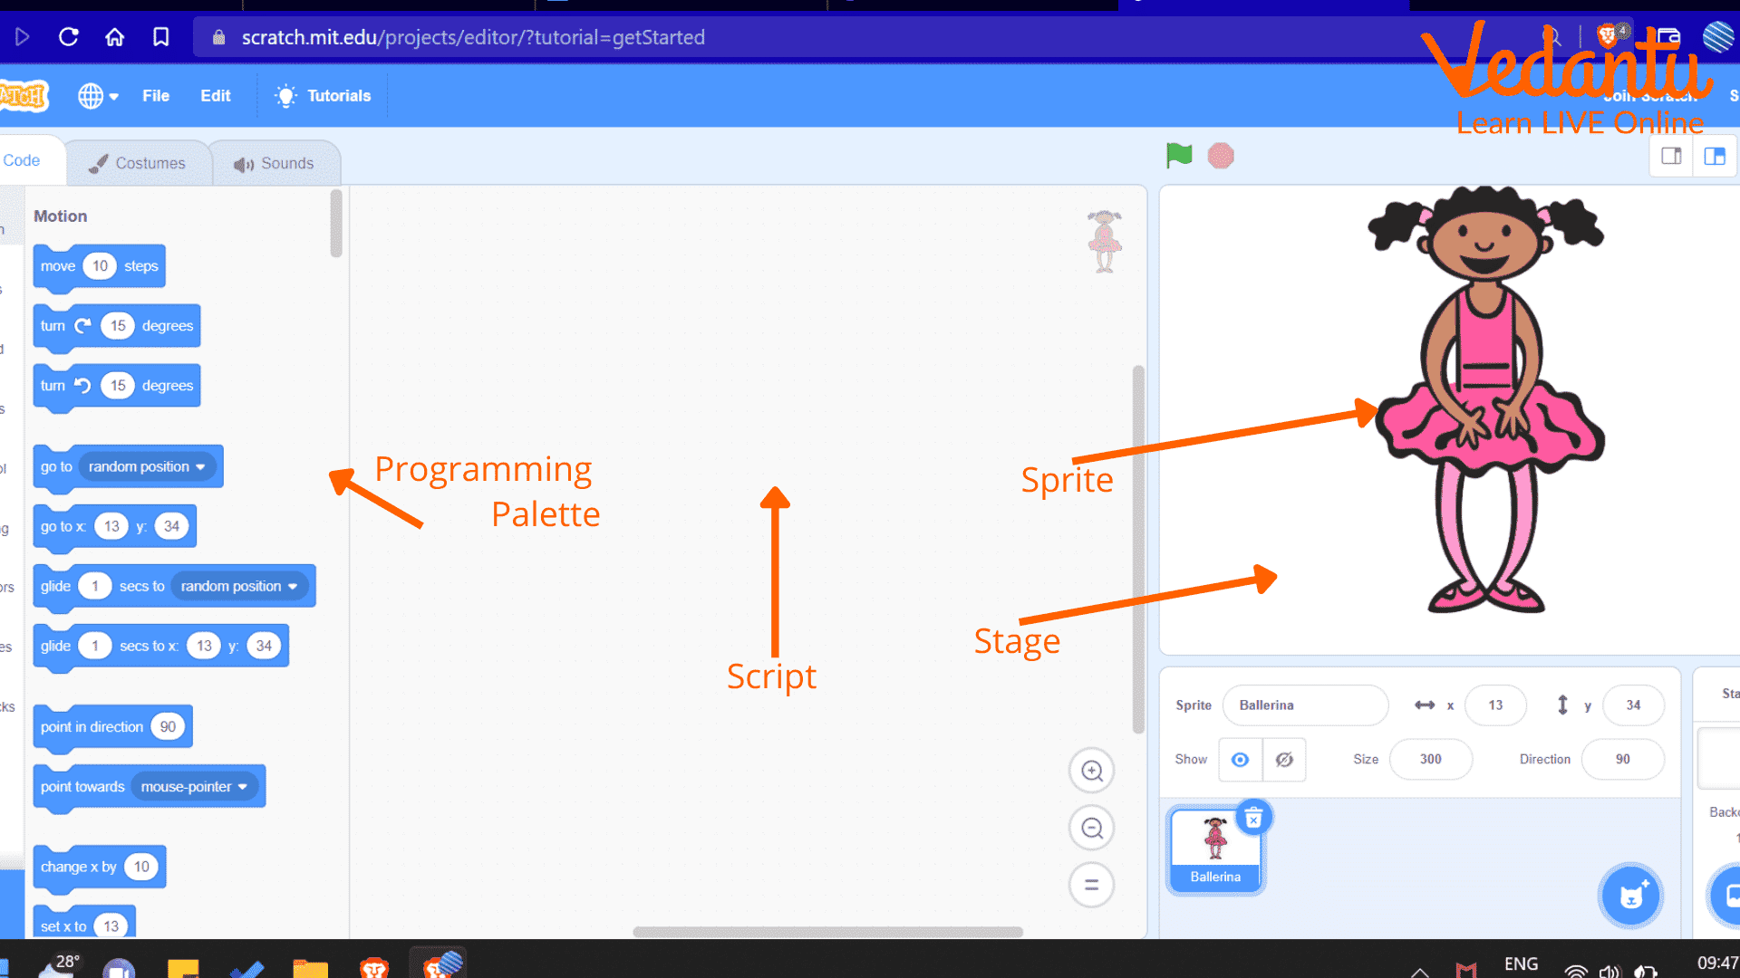The width and height of the screenshot is (1740, 978).
Task: Select the Code tab
Action: [x=22, y=161]
